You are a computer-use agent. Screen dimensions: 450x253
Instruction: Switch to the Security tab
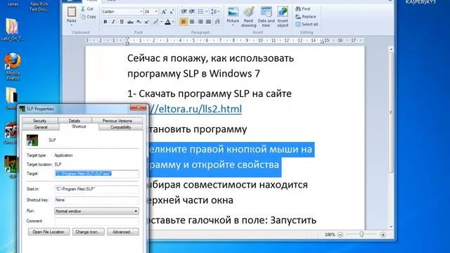tap(39, 121)
